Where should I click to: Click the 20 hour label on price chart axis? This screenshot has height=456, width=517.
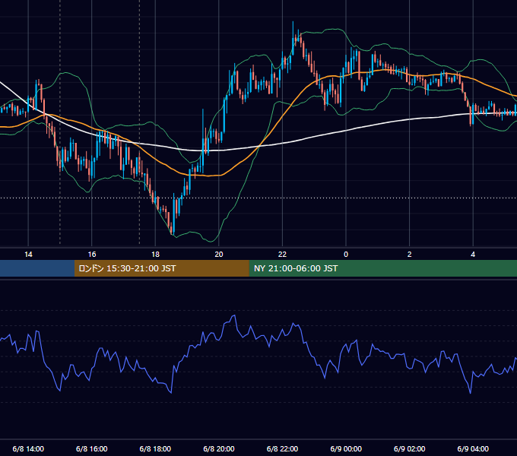[219, 255]
